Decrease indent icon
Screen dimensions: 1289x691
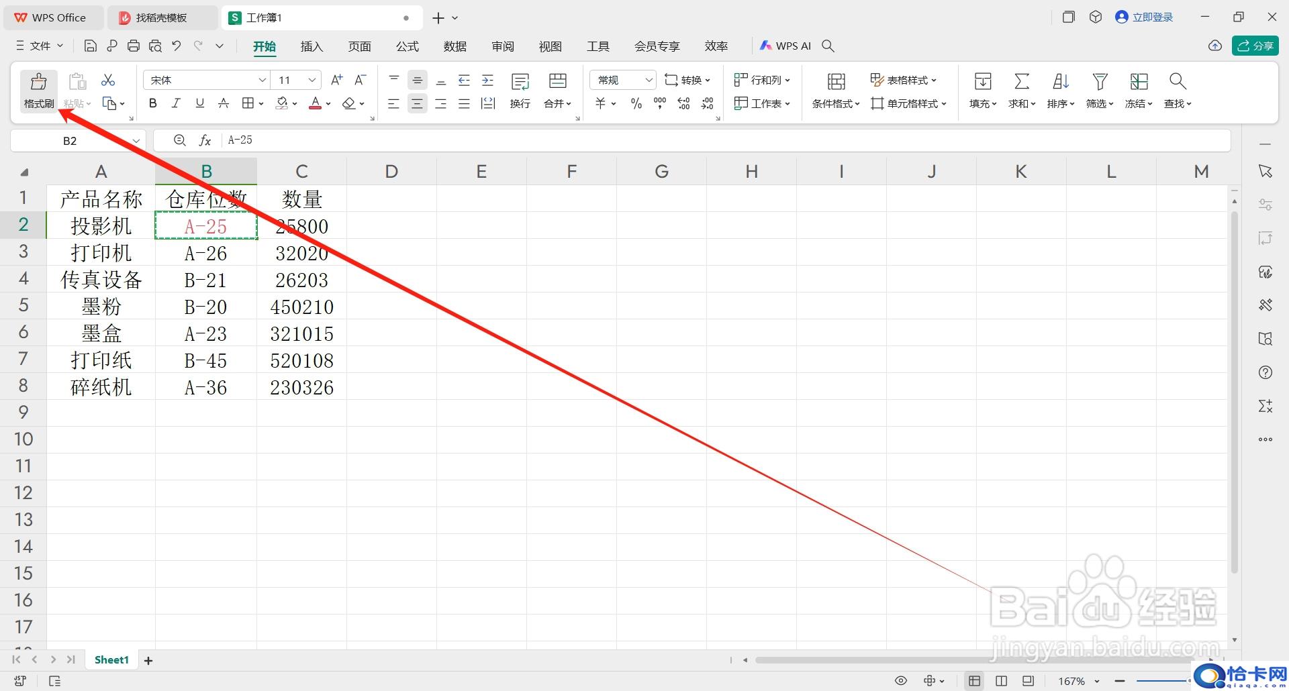coord(464,81)
